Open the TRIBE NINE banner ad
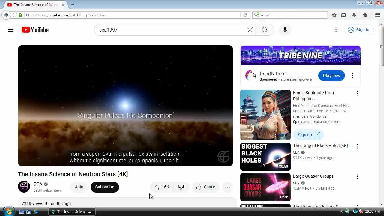 (300, 55)
